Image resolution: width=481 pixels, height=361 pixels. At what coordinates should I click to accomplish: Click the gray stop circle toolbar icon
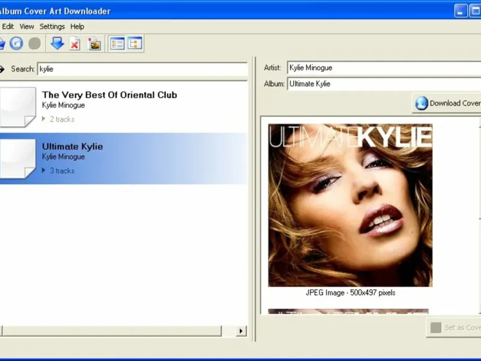point(34,43)
